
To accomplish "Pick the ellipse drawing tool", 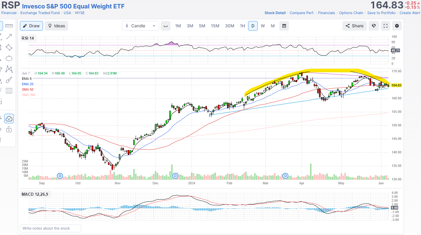I will (x=9, y=58).
